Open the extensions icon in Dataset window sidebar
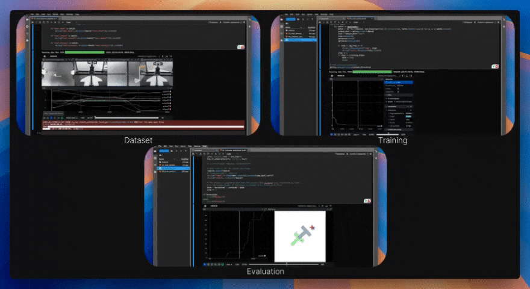530x289 pixels. tap(27, 40)
